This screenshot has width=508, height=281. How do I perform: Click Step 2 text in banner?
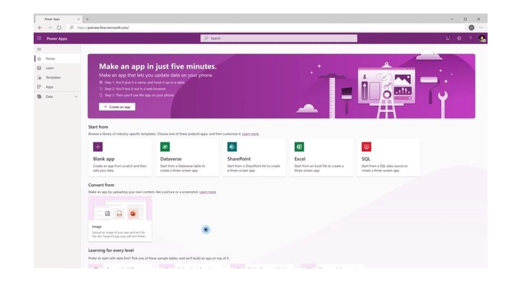point(135,89)
